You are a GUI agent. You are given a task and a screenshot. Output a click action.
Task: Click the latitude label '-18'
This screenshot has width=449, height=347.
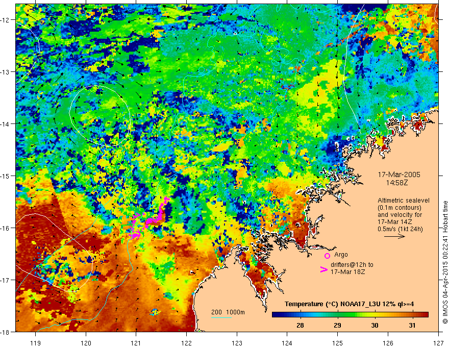click(6, 332)
